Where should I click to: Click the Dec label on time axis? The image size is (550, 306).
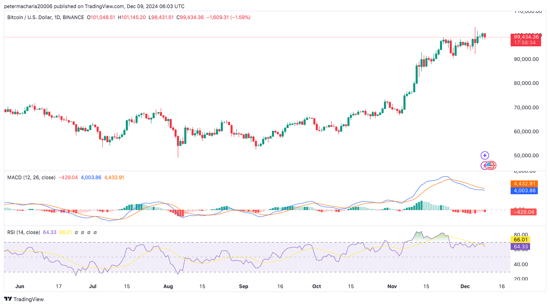[x=465, y=286]
